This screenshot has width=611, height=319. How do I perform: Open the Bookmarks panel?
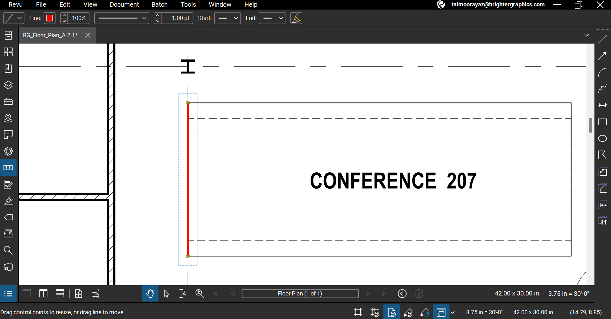[8, 68]
